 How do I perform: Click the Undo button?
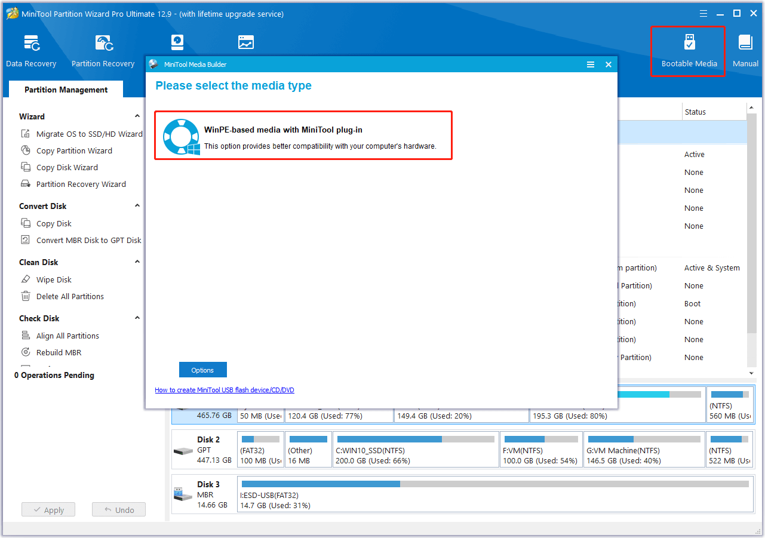pos(119,510)
